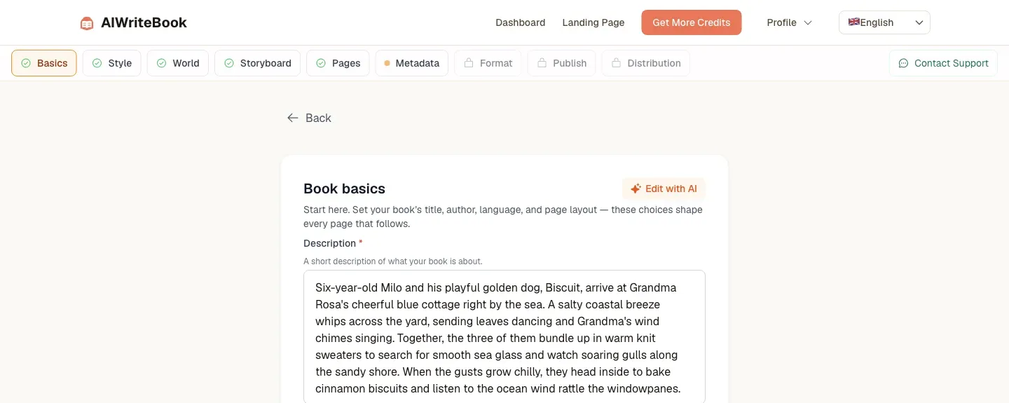Image resolution: width=1009 pixels, height=403 pixels.
Task: Select the Basics step tab
Action: [x=44, y=63]
